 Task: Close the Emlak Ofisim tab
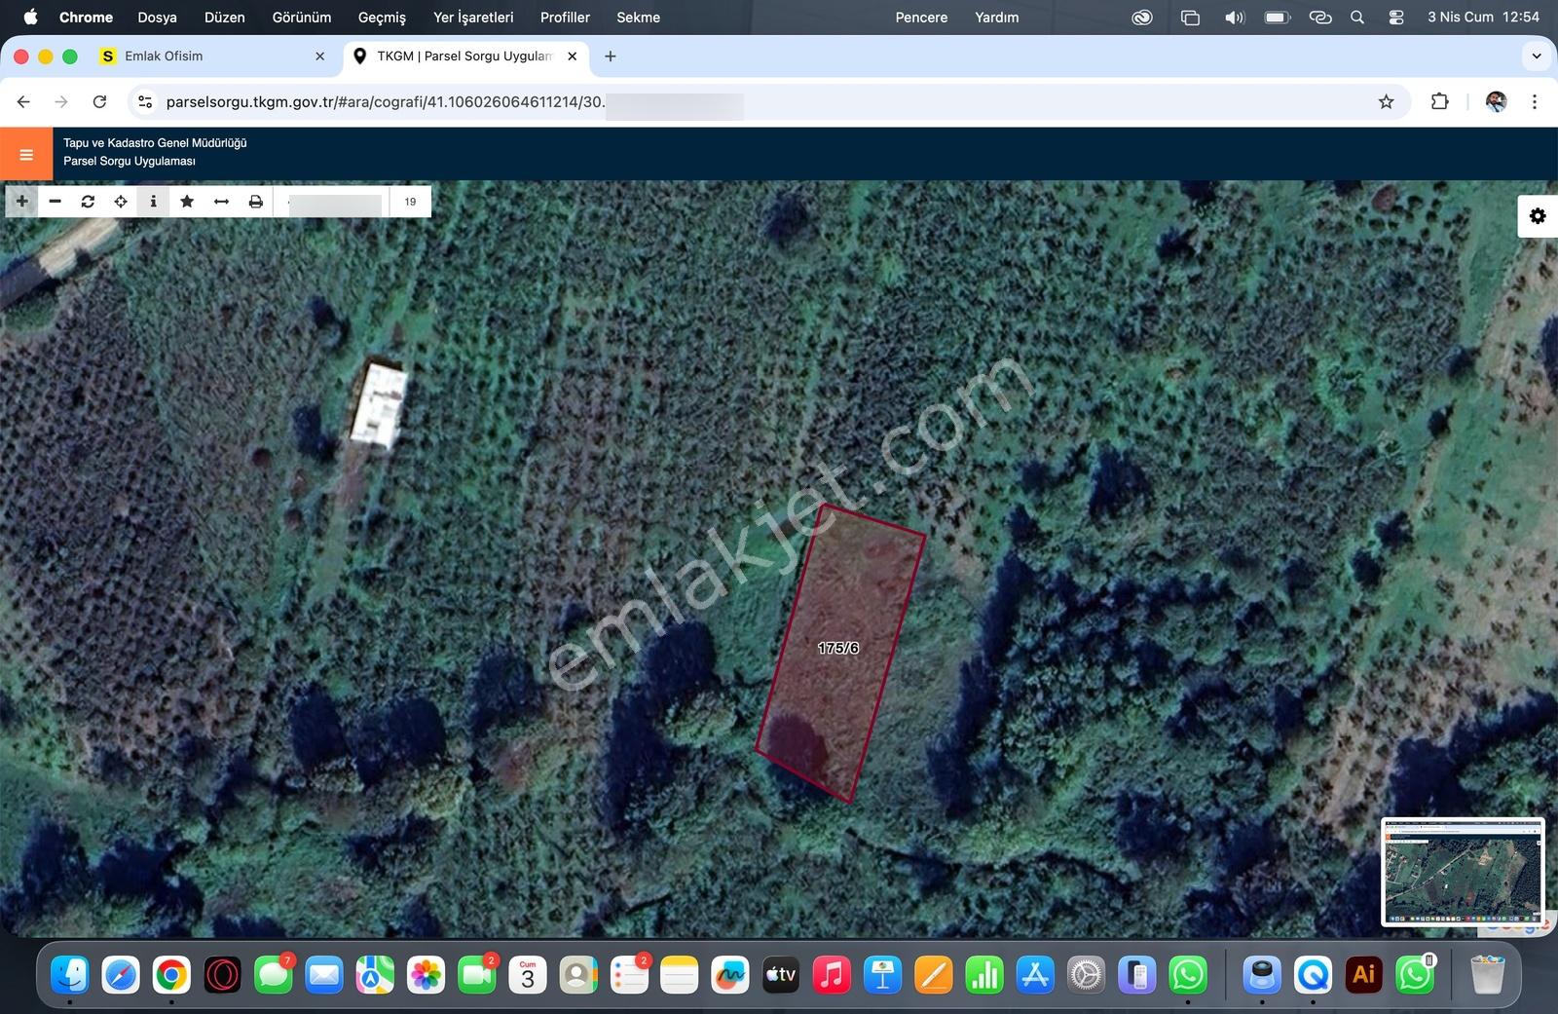click(x=320, y=56)
